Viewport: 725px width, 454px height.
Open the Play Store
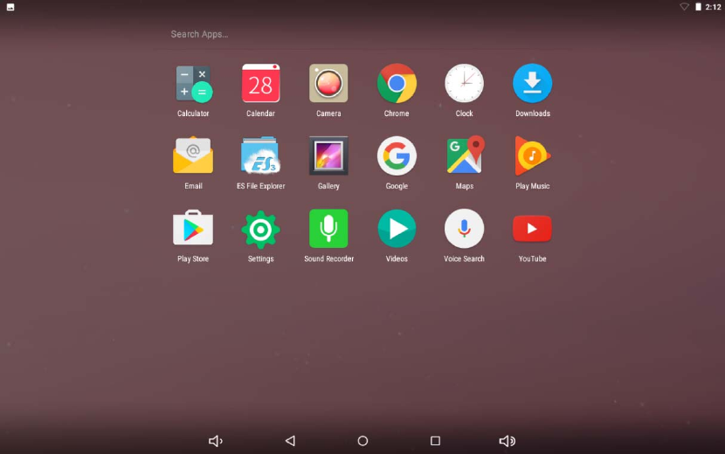pyautogui.click(x=193, y=228)
